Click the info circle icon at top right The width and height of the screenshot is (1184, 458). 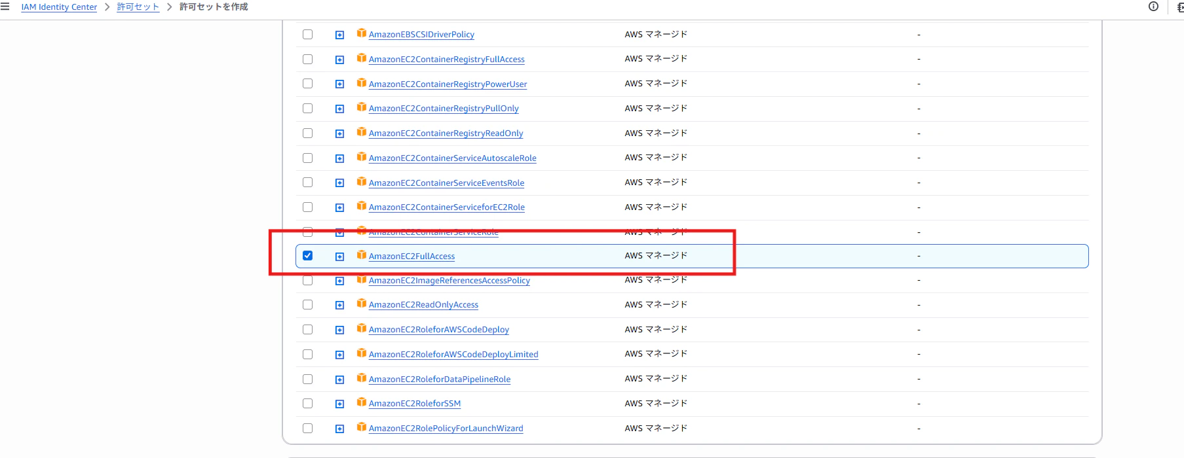(x=1153, y=7)
